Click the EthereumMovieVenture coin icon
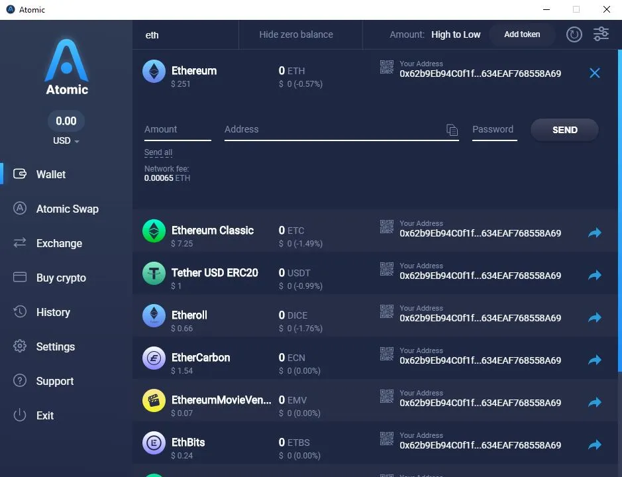This screenshot has height=477, width=622. click(154, 401)
